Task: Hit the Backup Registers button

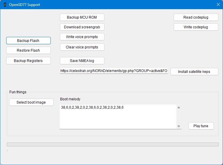Action: 28,61
